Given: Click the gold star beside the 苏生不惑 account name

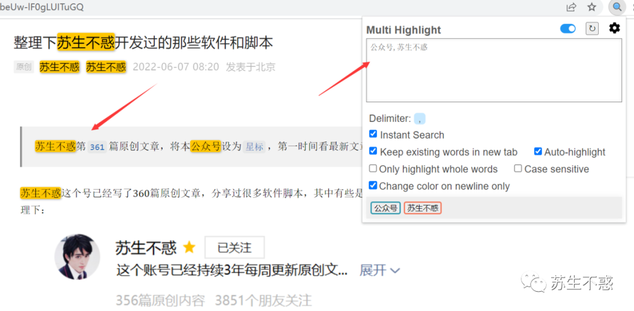Looking at the screenshot, I should coord(189,247).
